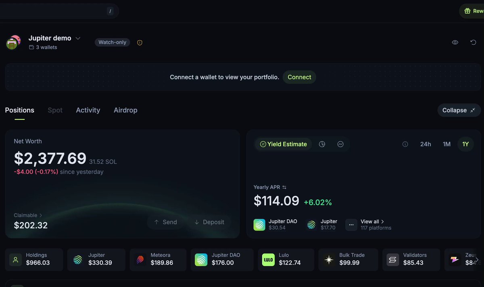Click the info icon beside 24h
484x287 pixels.
(x=405, y=144)
